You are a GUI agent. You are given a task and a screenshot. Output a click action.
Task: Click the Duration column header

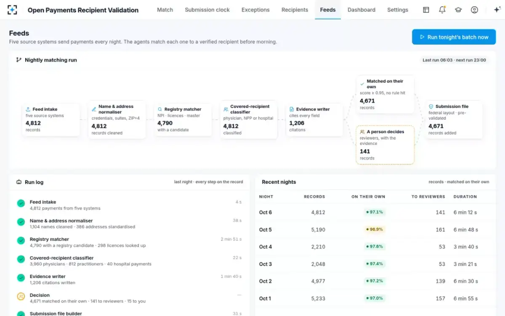[x=465, y=197]
